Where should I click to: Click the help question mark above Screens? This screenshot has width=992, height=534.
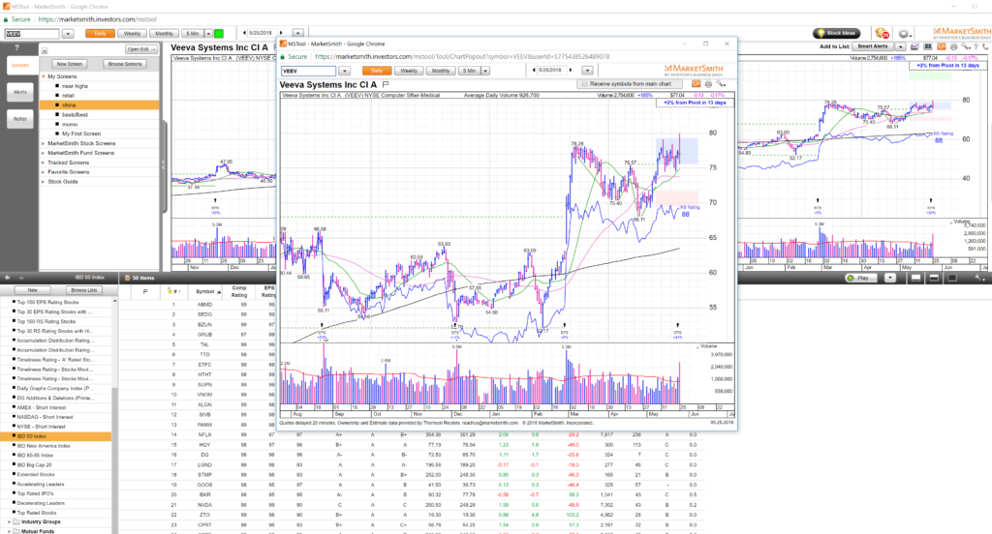(17, 48)
